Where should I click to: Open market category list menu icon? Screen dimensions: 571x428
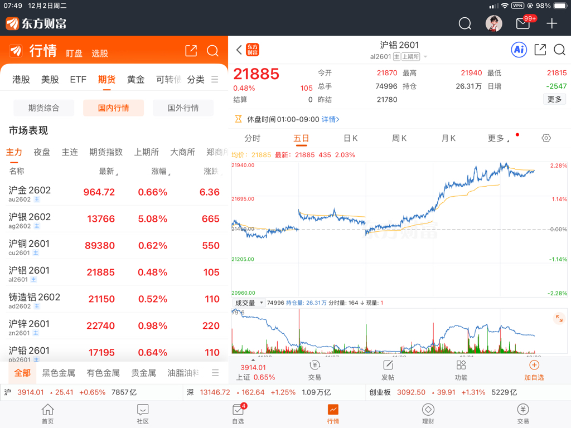tap(215, 79)
